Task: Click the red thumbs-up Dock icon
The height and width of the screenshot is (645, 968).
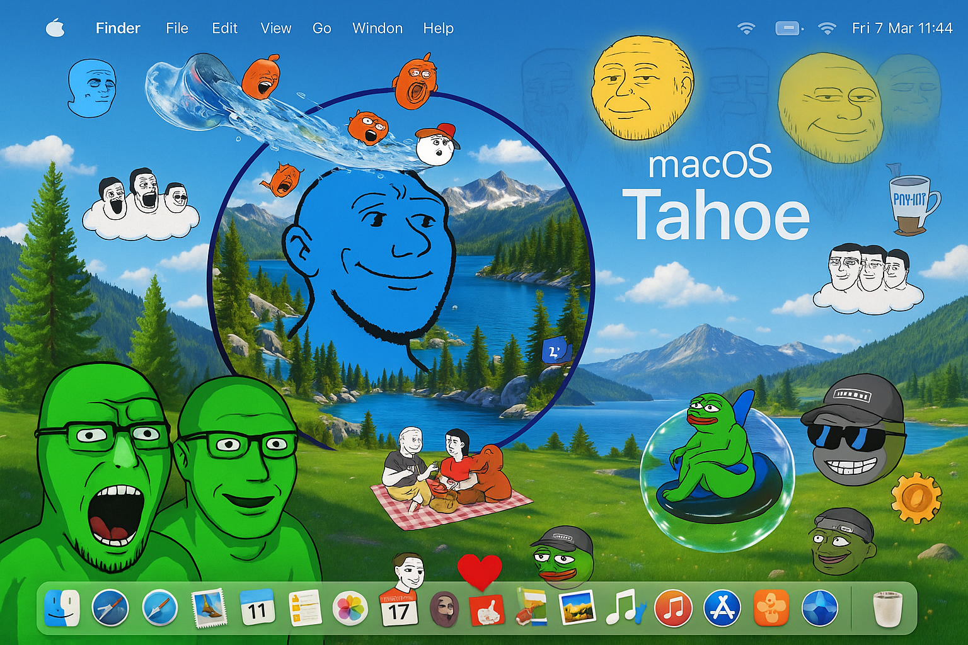Action: point(487,610)
